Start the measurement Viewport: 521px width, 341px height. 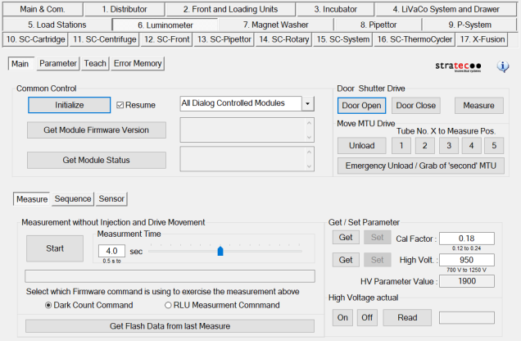[55, 248]
